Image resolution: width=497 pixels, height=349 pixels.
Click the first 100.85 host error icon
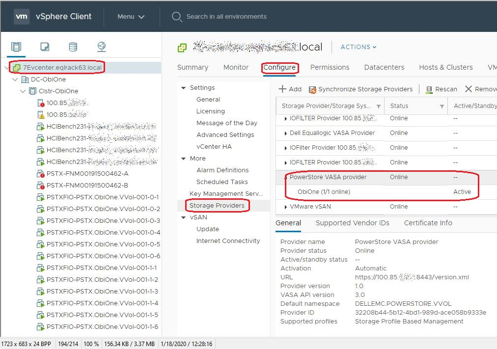(x=41, y=103)
